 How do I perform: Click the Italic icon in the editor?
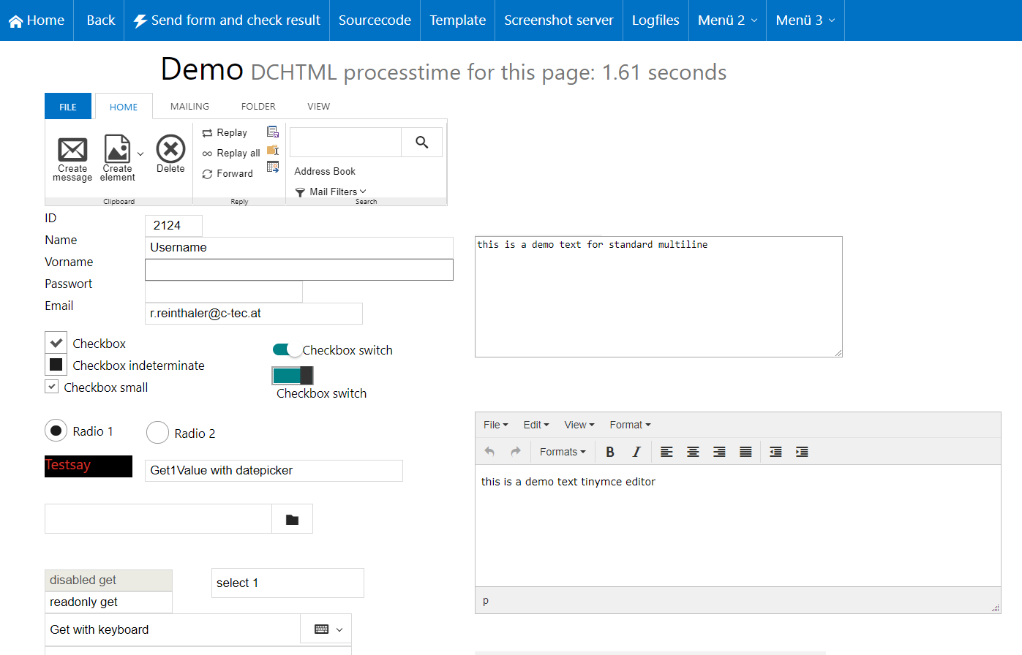[x=636, y=452]
